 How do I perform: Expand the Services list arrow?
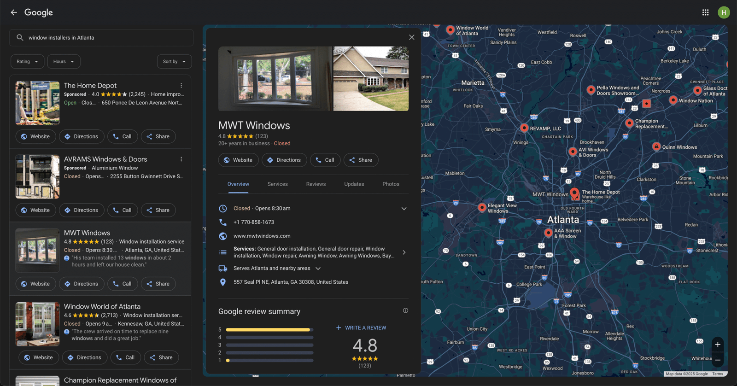click(404, 252)
